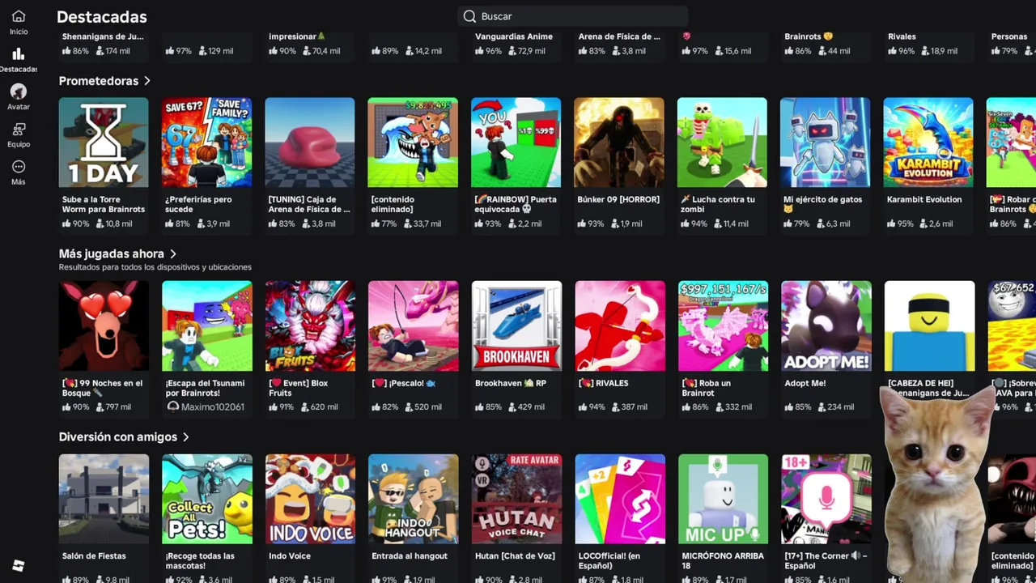Expand Más jugadas ahora chevron
The image size is (1036, 583).
coord(173,254)
